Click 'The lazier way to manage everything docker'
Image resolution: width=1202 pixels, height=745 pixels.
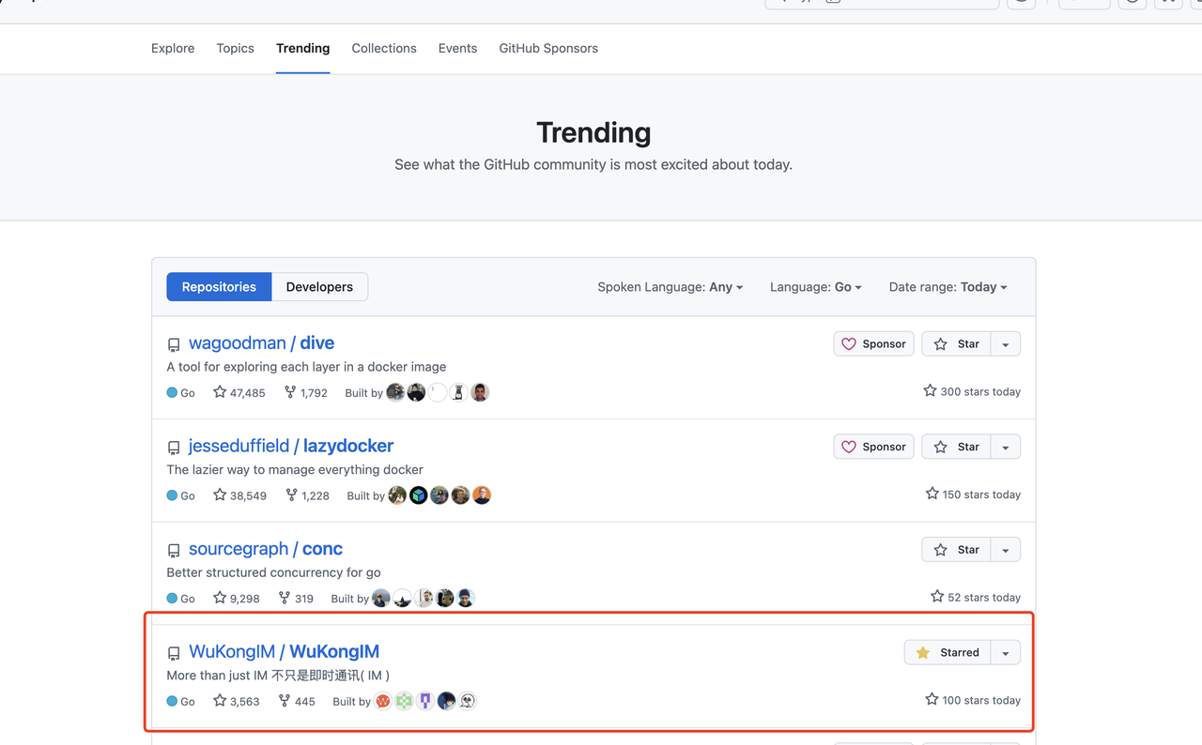pos(295,469)
